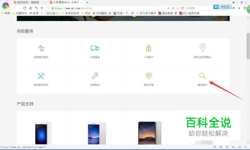Bookmark page with star beside home icon

[x=42, y=8]
